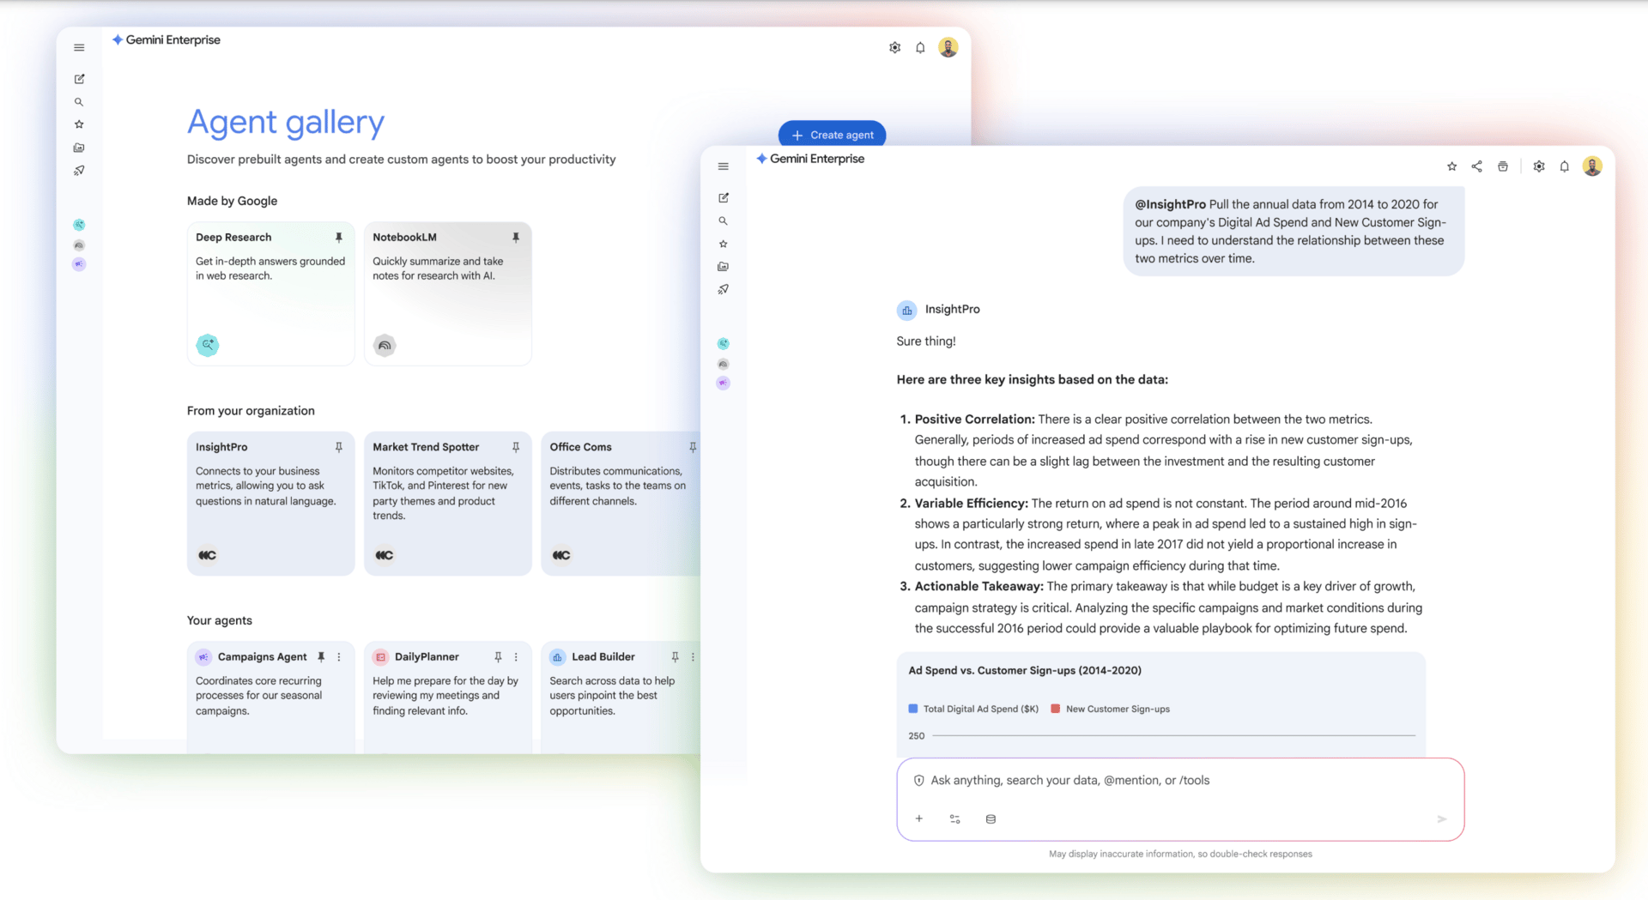Image resolution: width=1648 pixels, height=900 pixels.
Task: Select teal agent shortcut in chat sidebar
Action: [724, 344]
